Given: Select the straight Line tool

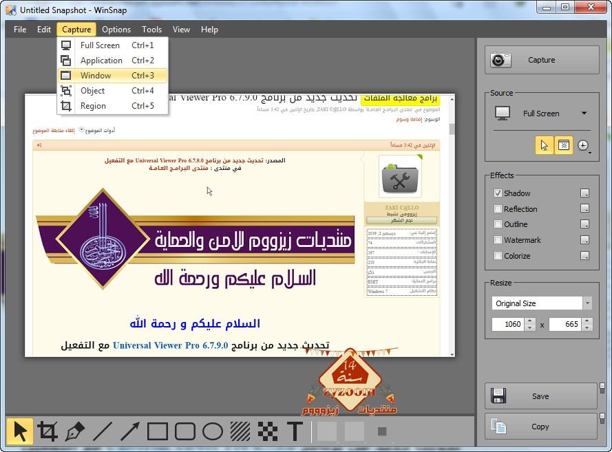Looking at the screenshot, I should coord(103,431).
